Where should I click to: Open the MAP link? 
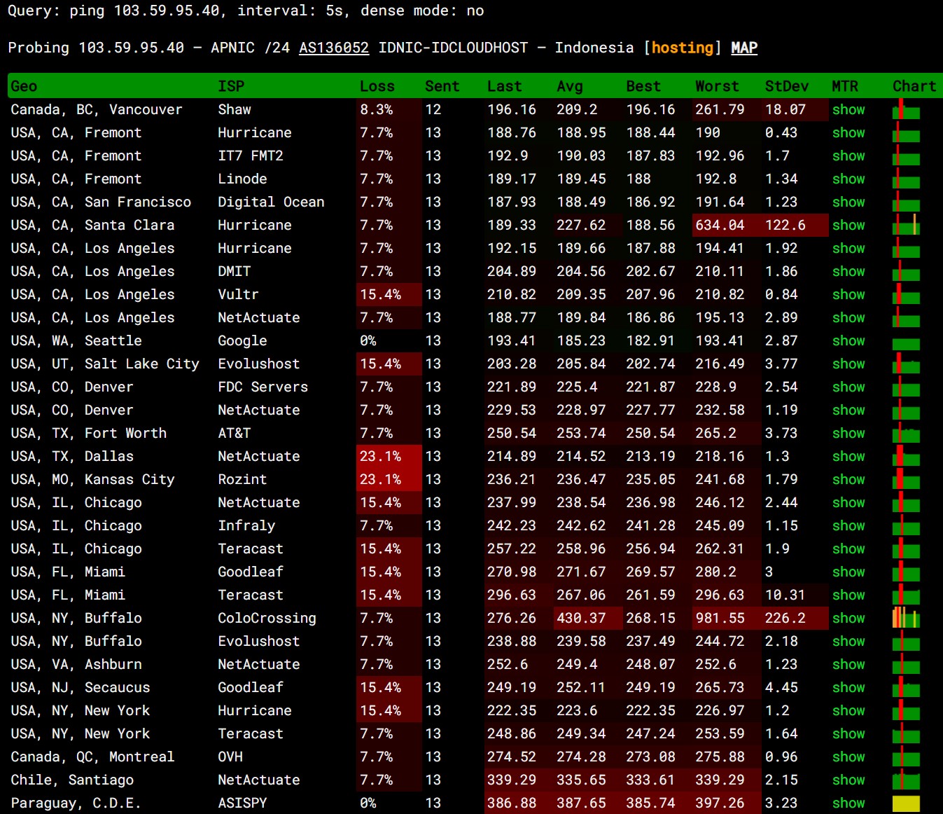pos(744,48)
